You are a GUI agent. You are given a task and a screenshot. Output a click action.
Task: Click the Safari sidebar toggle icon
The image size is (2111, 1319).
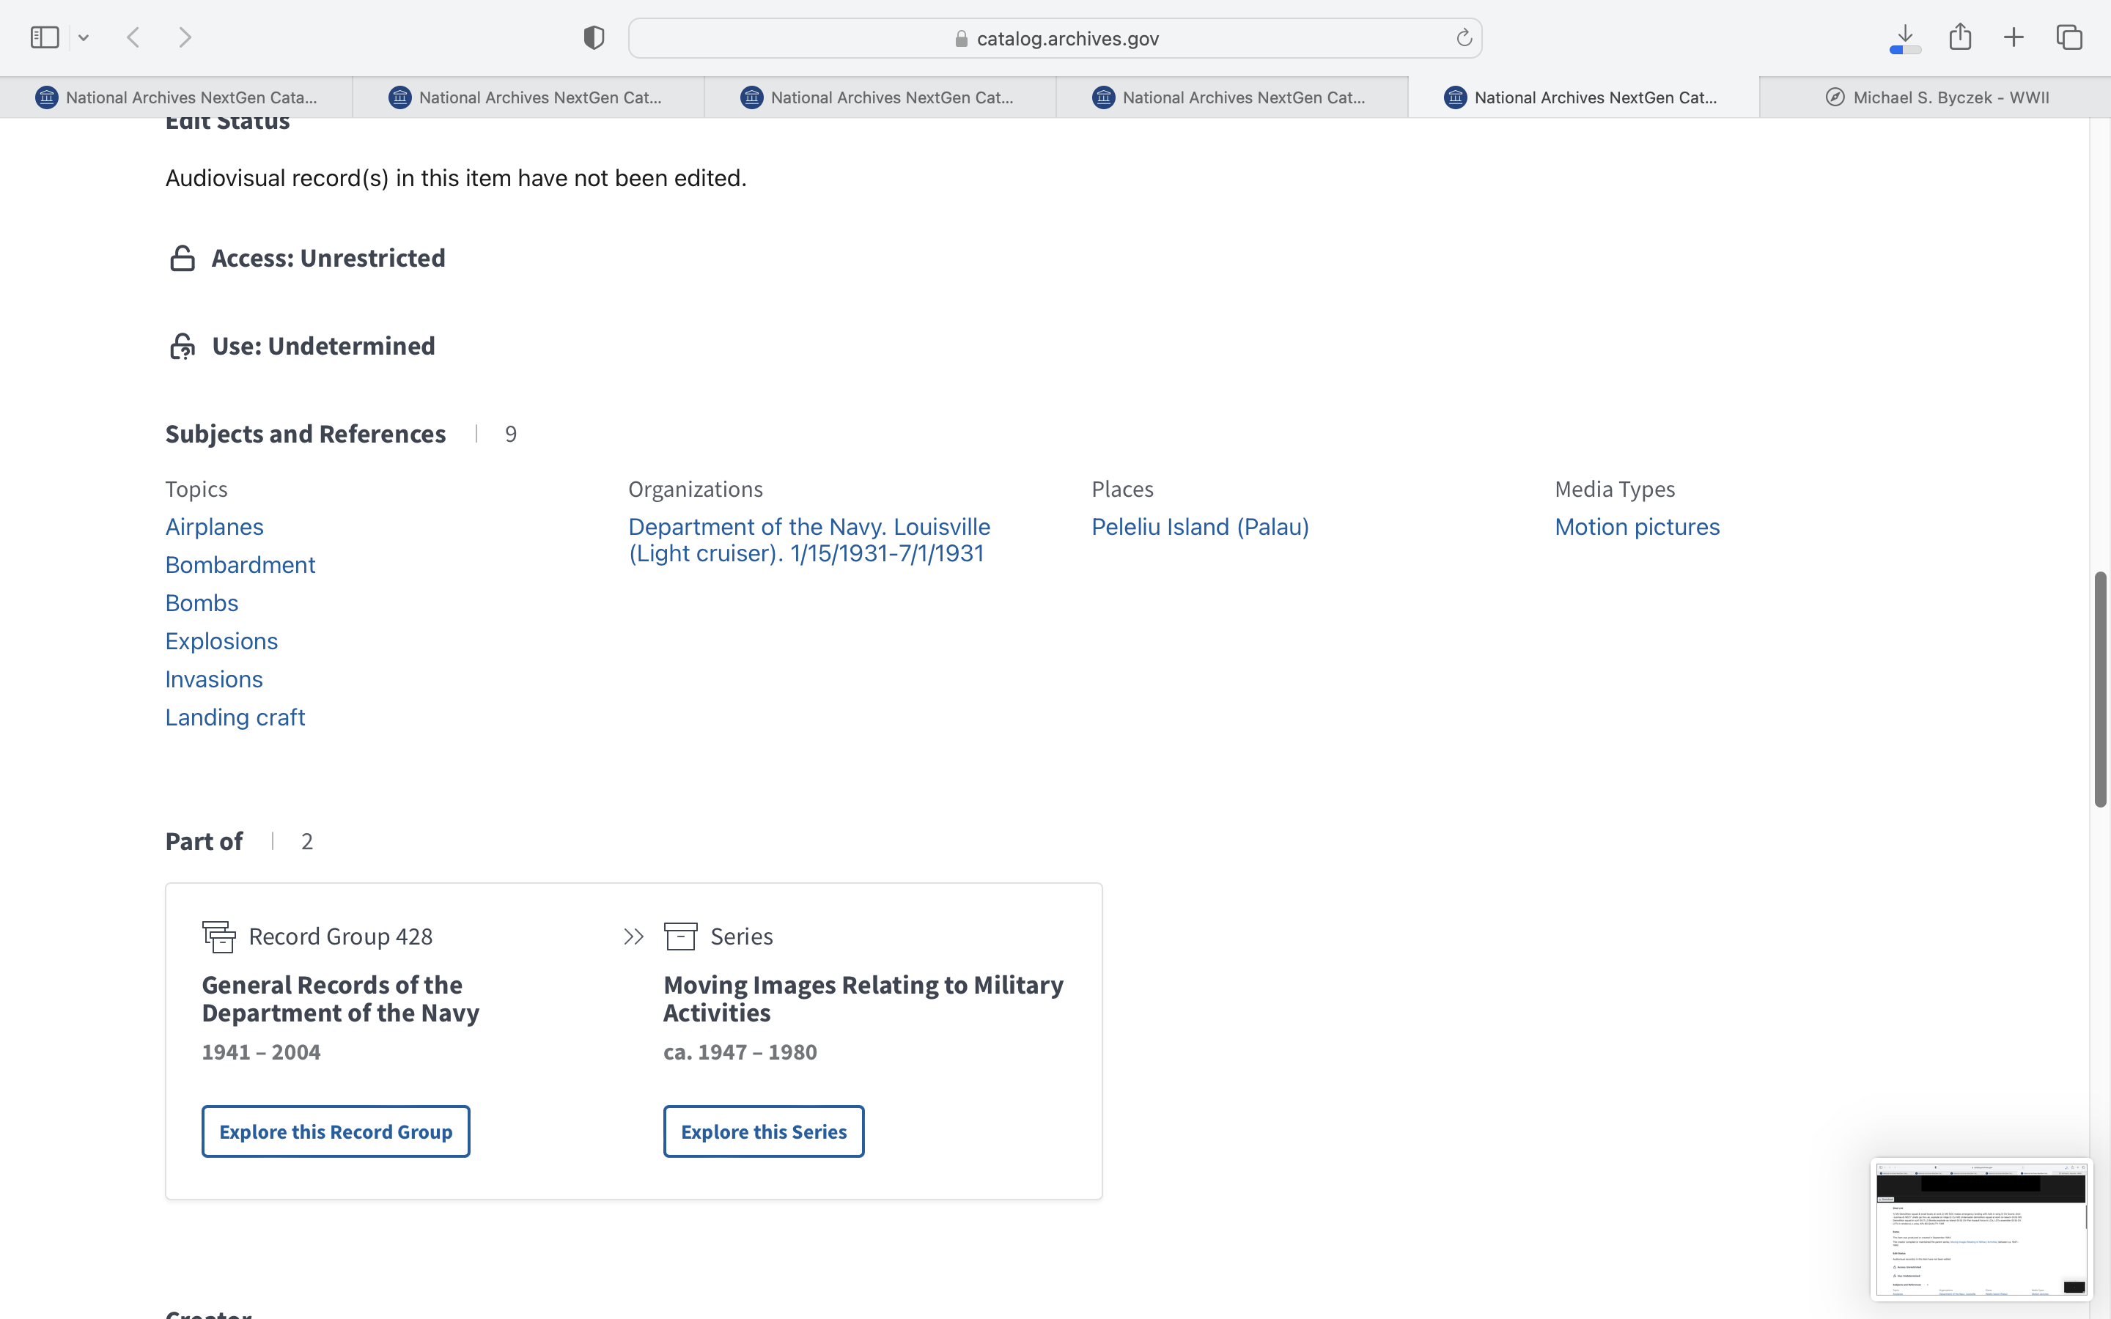tap(45, 37)
